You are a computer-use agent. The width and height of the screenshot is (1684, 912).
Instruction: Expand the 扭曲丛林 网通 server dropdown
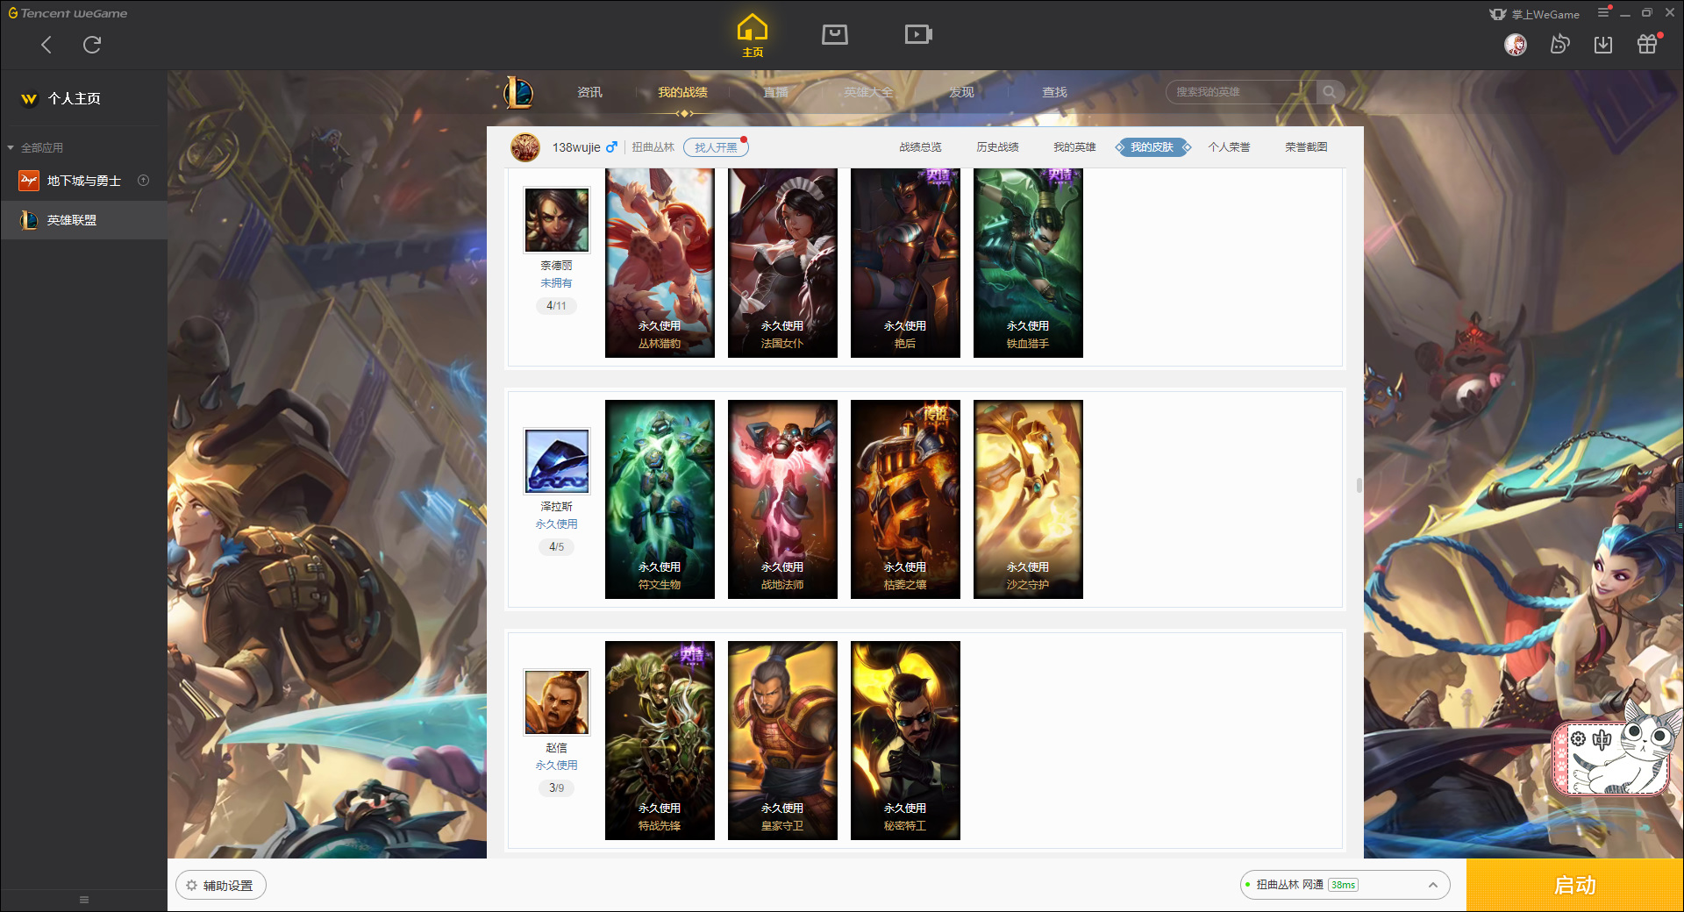pyautogui.click(x=1345, y=885)
